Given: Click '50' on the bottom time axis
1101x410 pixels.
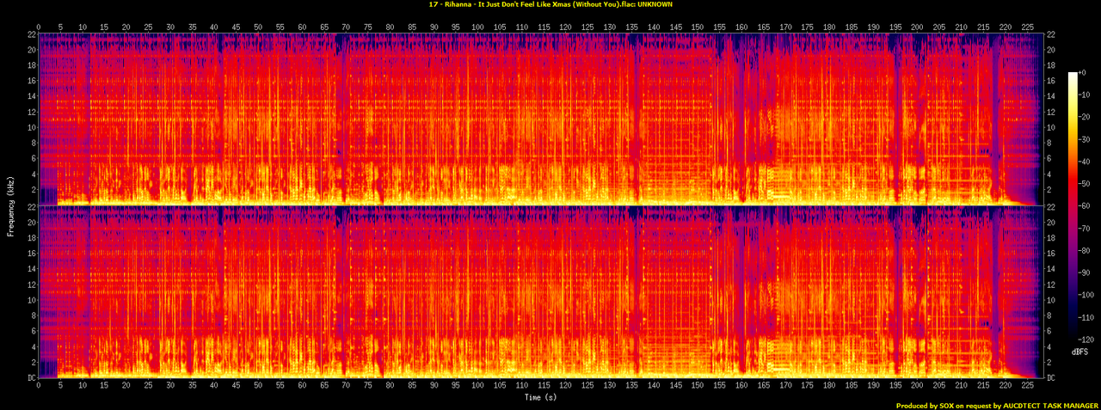Looking at the screenshot, I should tap(258, 387).
